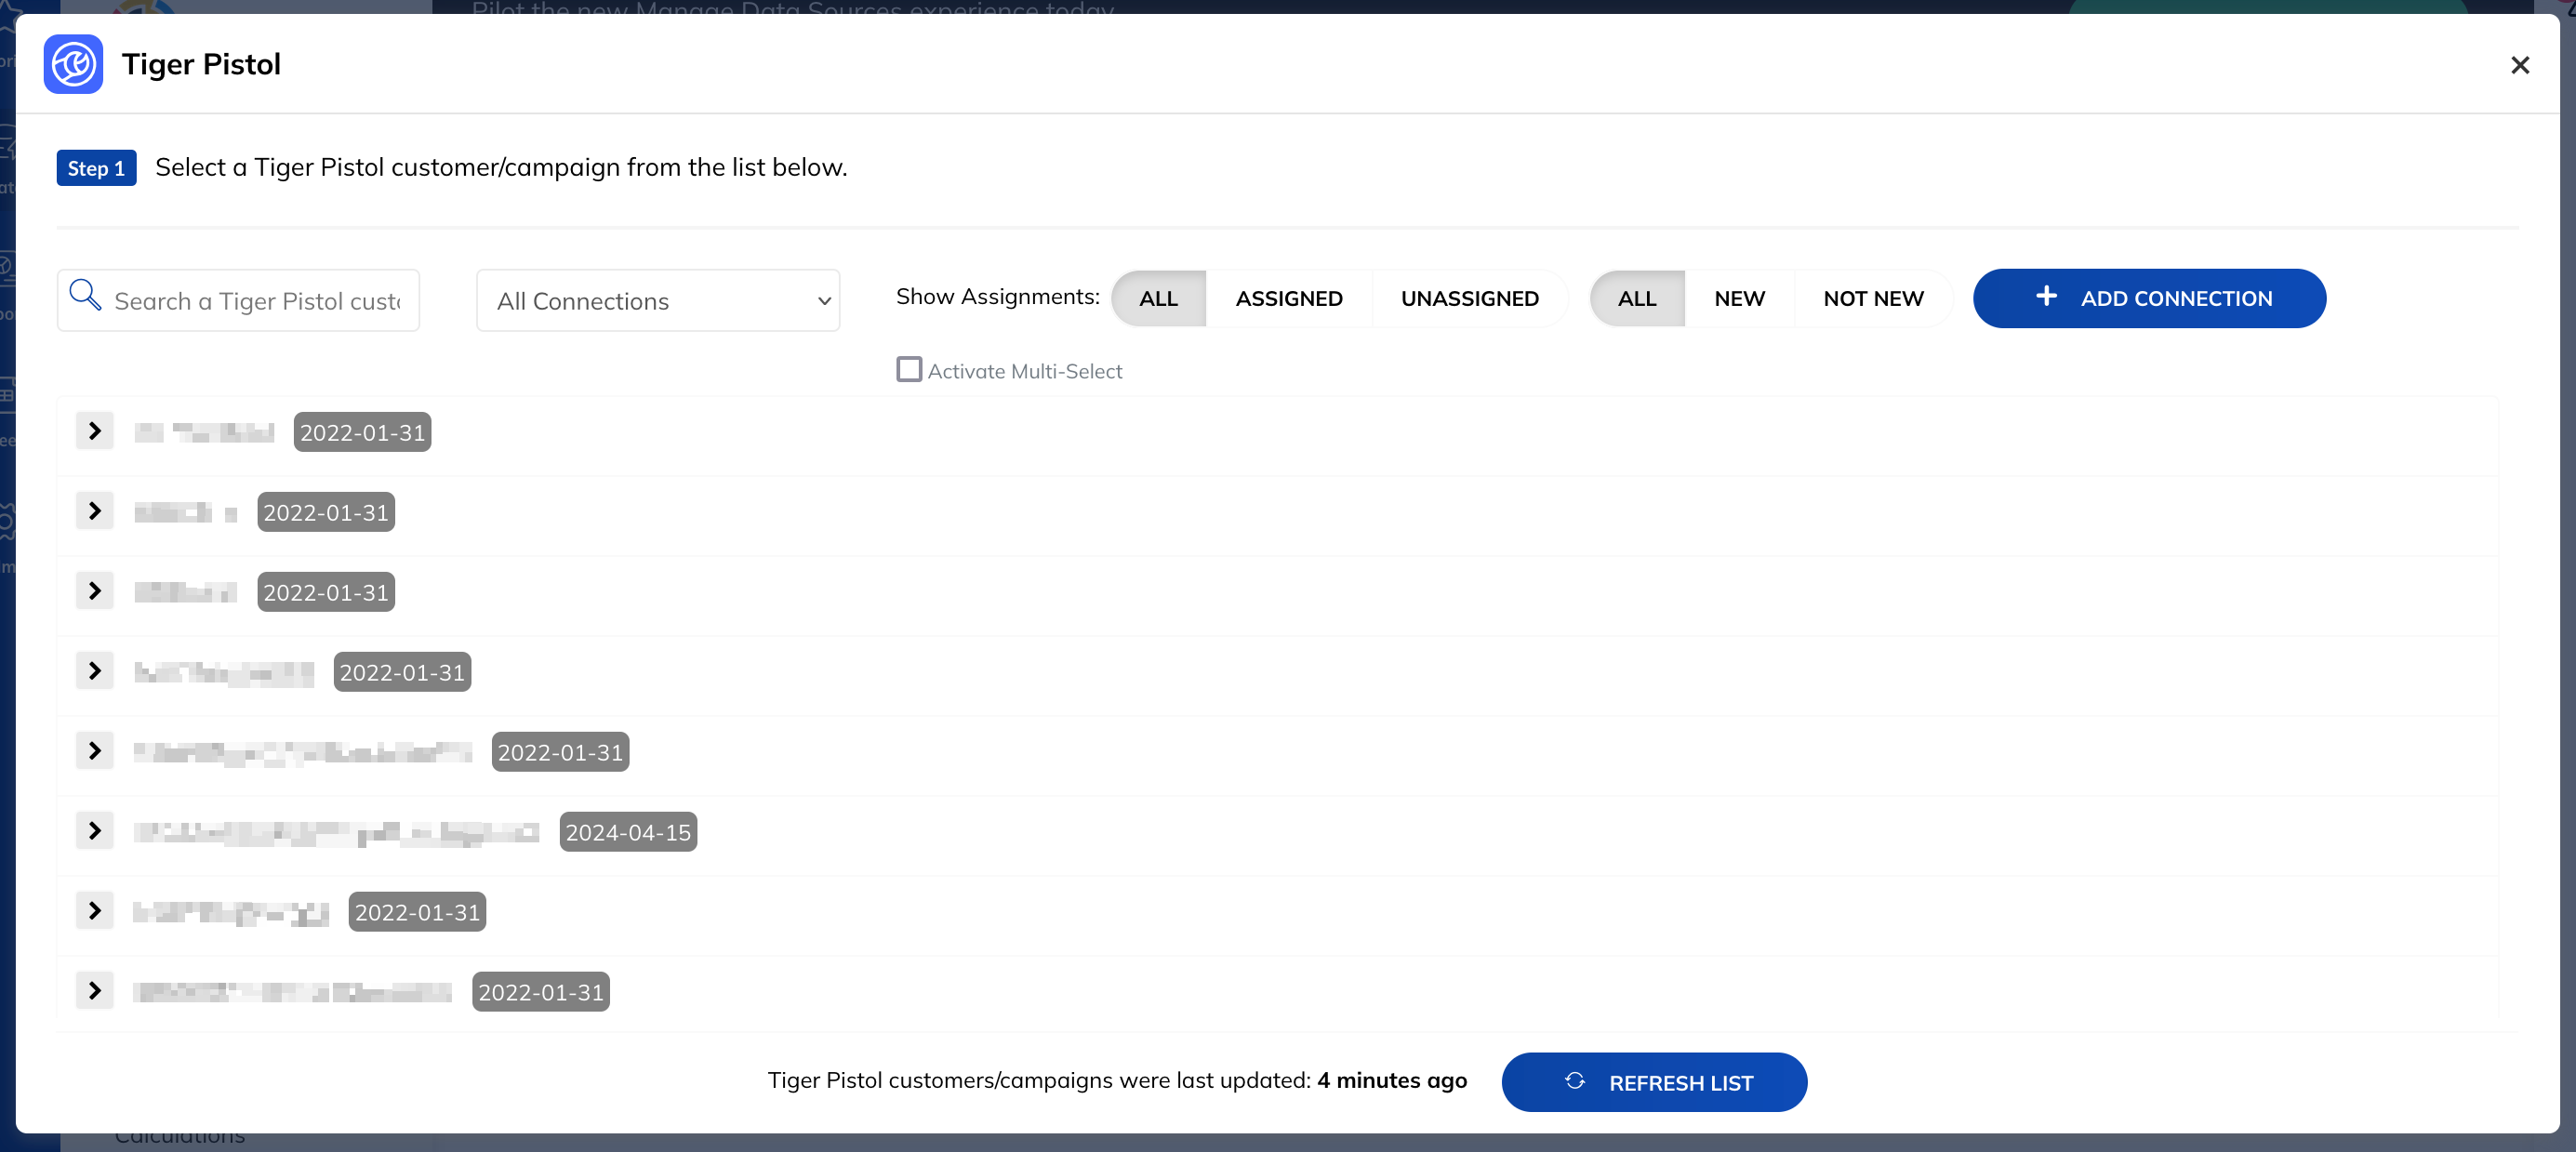Enable the Activate Multi-Select checkbox
This screenshot has width=2576, height=1152.
[908, 370]
